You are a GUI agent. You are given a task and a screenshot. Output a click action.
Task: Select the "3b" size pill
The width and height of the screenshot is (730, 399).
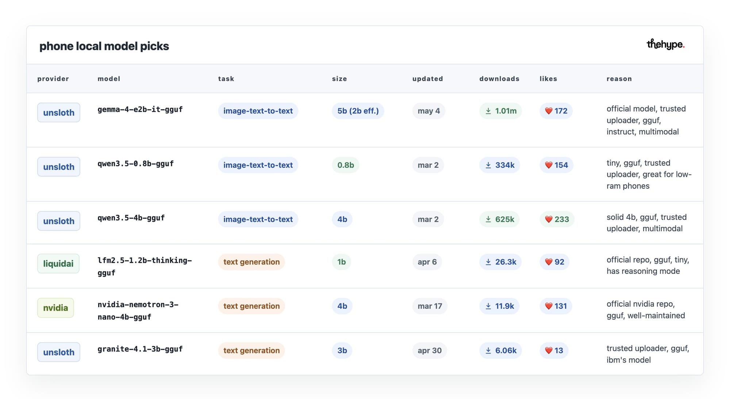[x=342, y=350]
